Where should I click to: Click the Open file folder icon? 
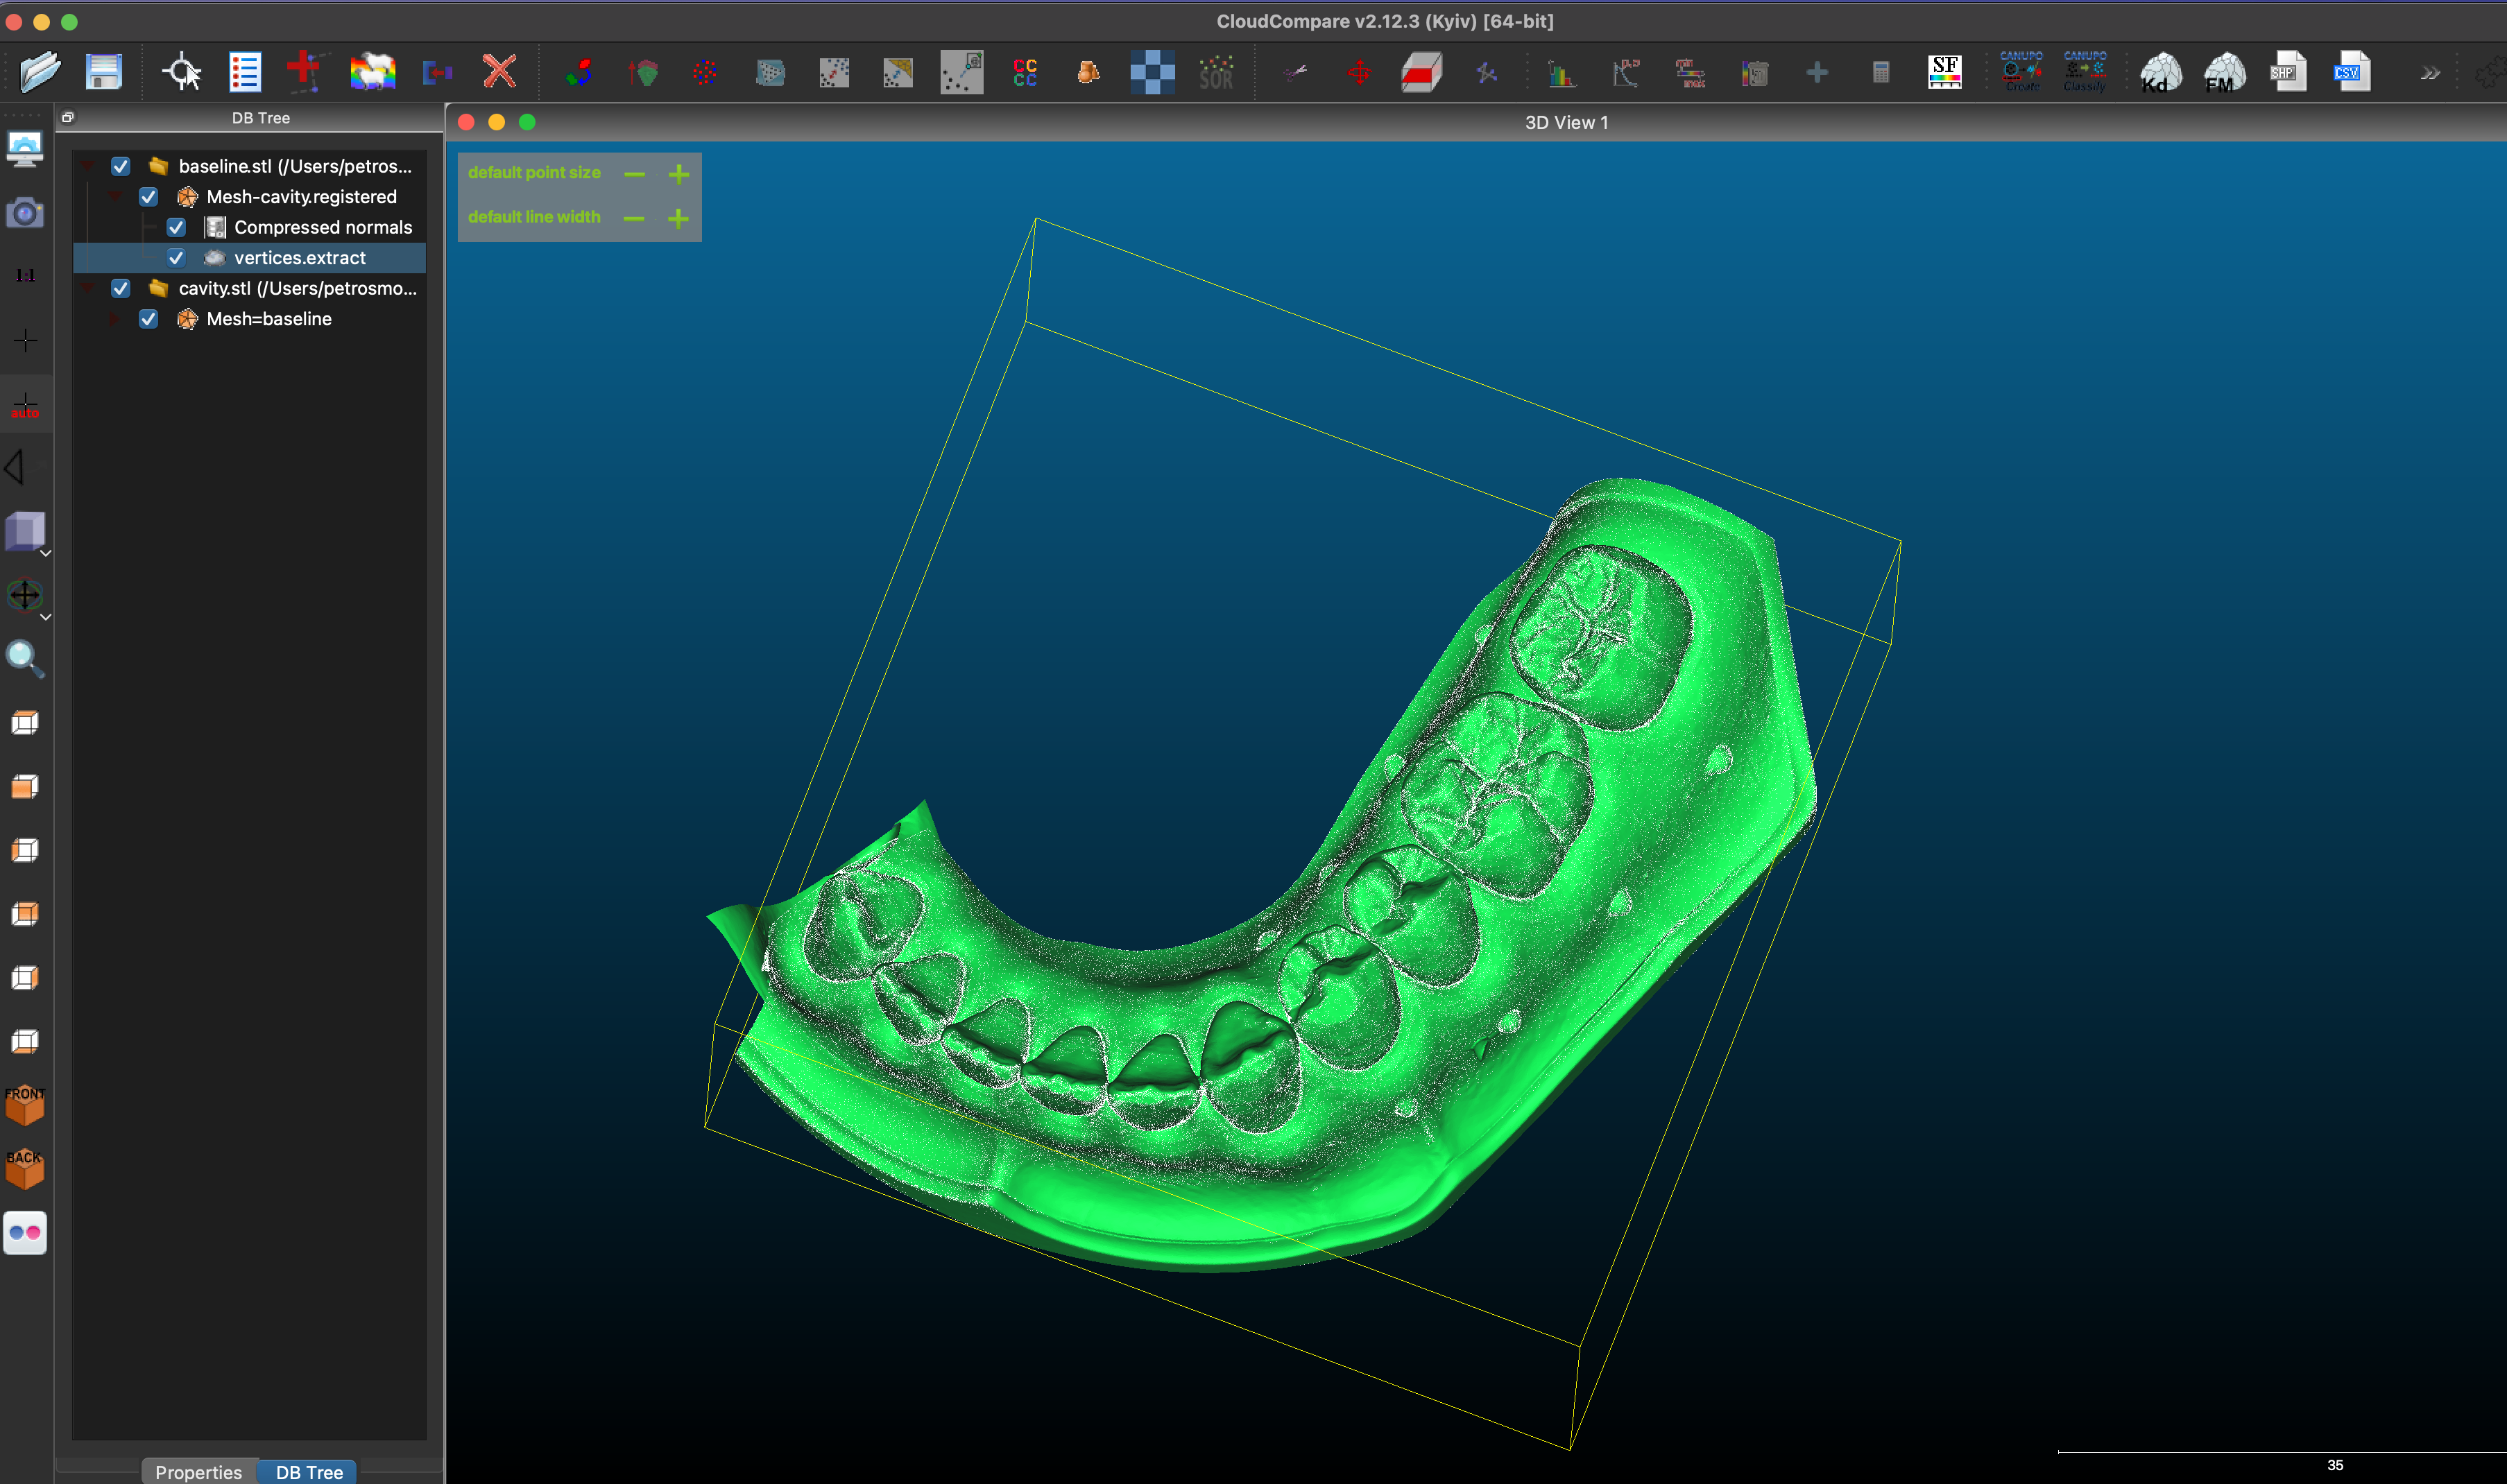[x=40, y=72]
